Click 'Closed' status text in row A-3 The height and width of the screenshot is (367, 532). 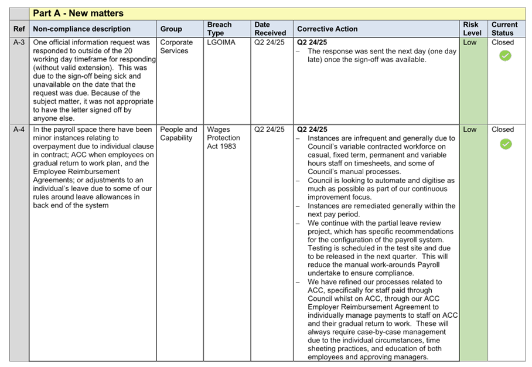click(x=503, y=42)
